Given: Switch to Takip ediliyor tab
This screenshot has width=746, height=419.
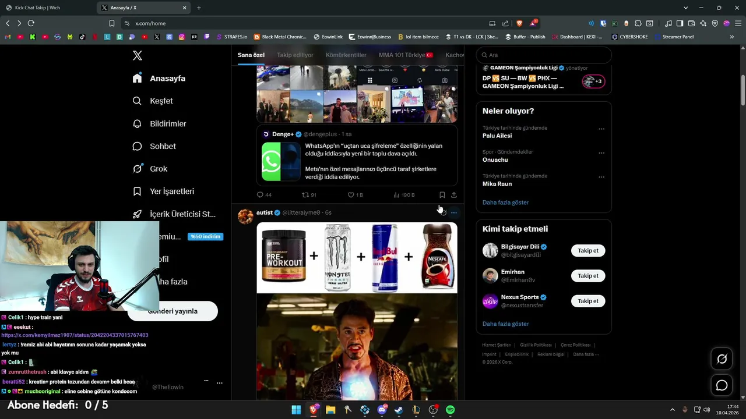Looking at the screenshot, I should coord(295,55).
